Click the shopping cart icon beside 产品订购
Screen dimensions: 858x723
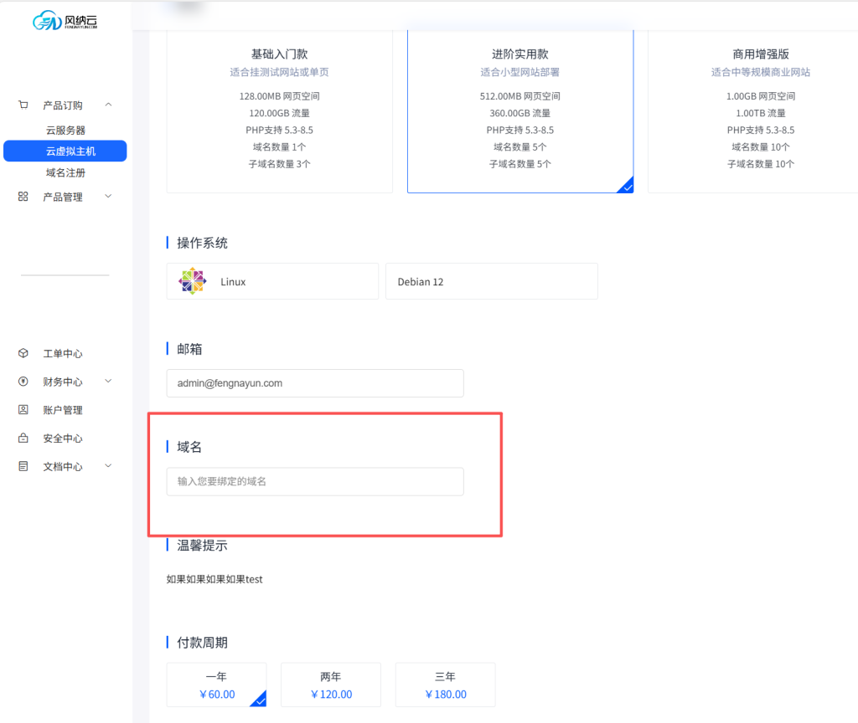(x=23, y=105)
